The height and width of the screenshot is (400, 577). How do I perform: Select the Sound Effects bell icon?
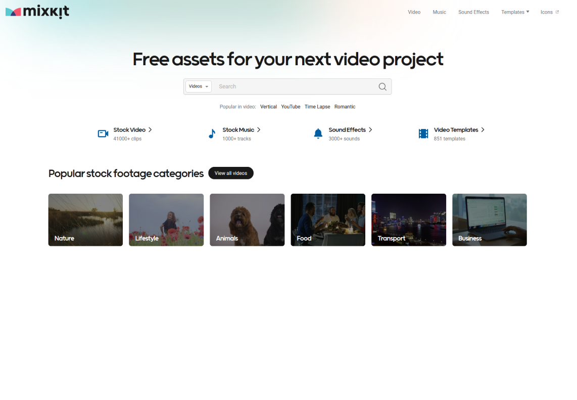pyautogui.click(x=318, y=134)
